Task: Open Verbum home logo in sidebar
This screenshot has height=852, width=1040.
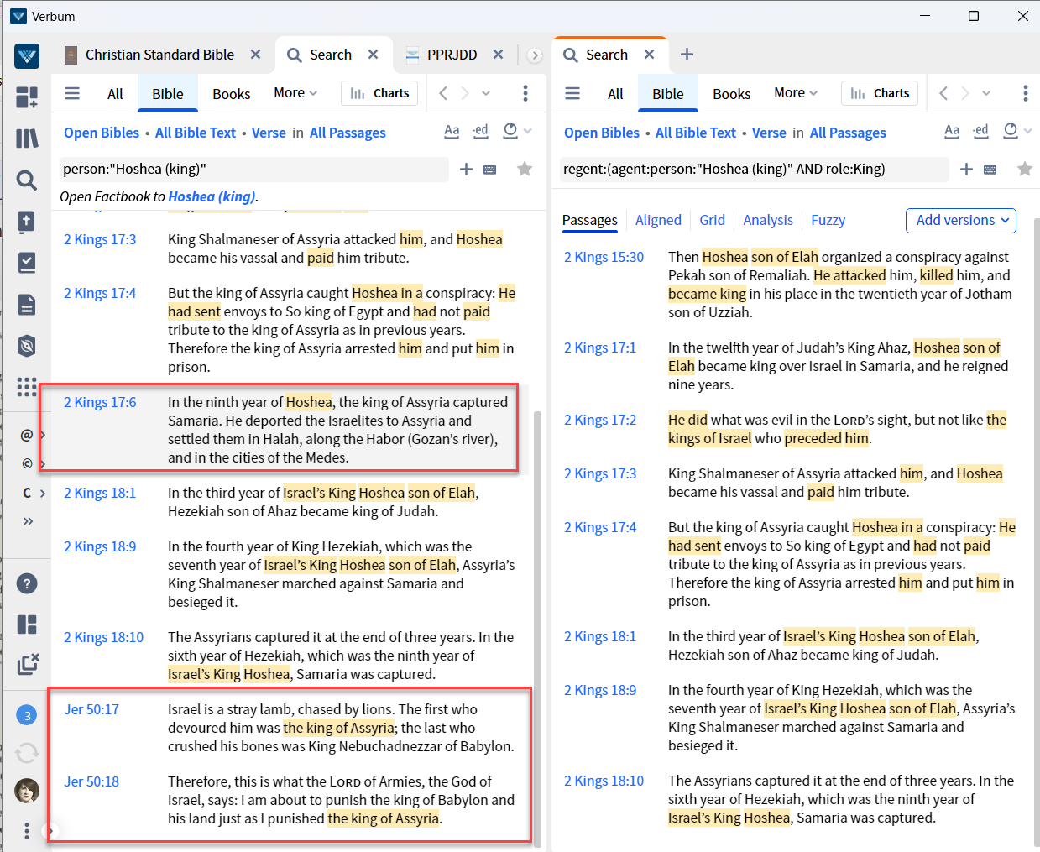Action: (27, 55)
